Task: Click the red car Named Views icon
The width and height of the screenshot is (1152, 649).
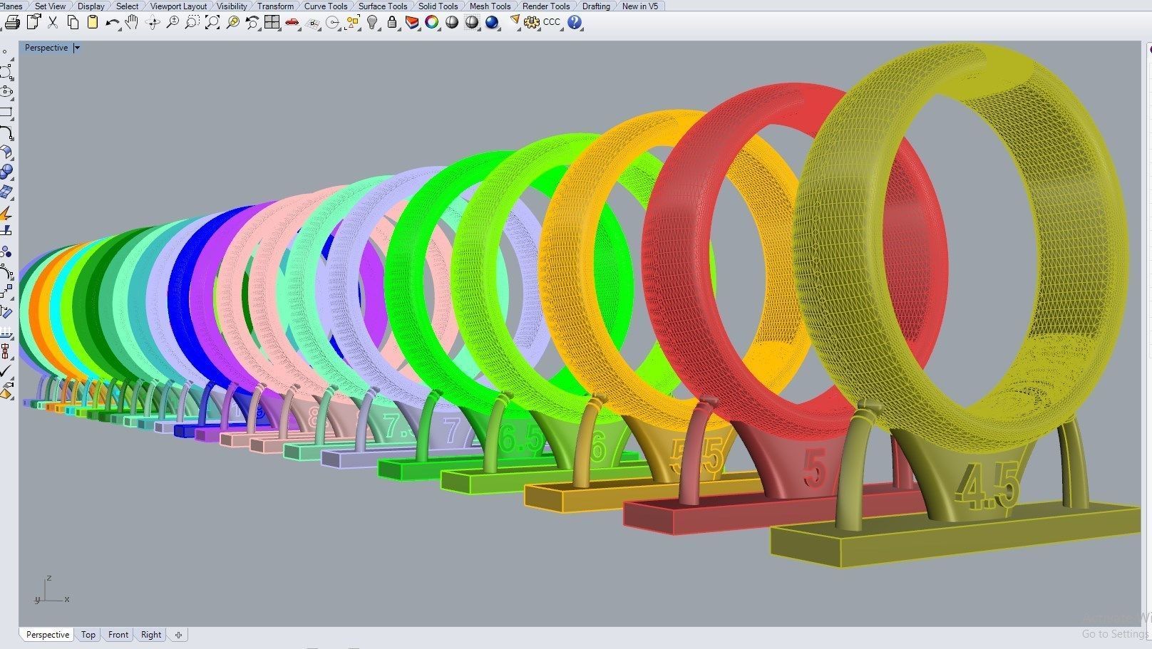Action: [x=292, y=23]
